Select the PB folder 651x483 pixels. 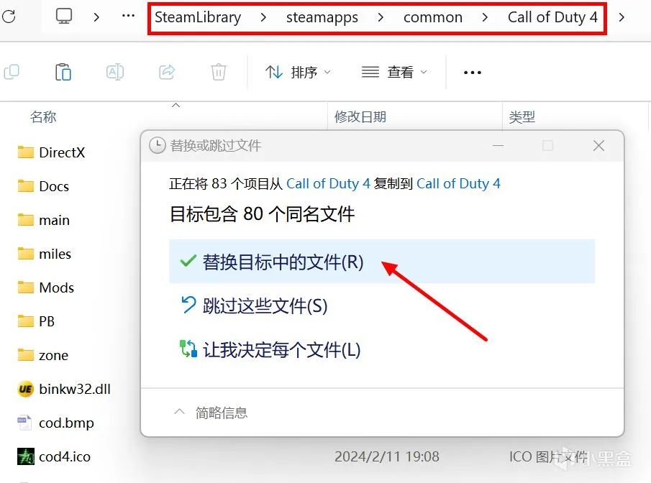point(47,321)
